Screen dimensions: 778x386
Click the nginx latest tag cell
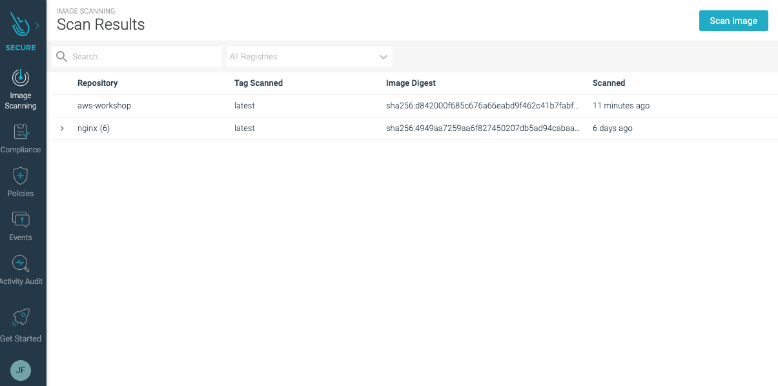245,128
